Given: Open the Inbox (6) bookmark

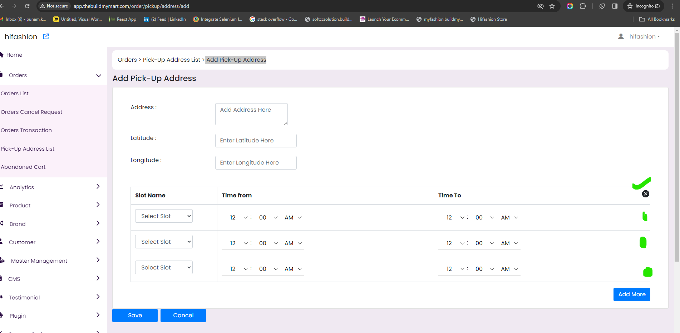Looking at the screenshot, I should click(x=24, y=19).
